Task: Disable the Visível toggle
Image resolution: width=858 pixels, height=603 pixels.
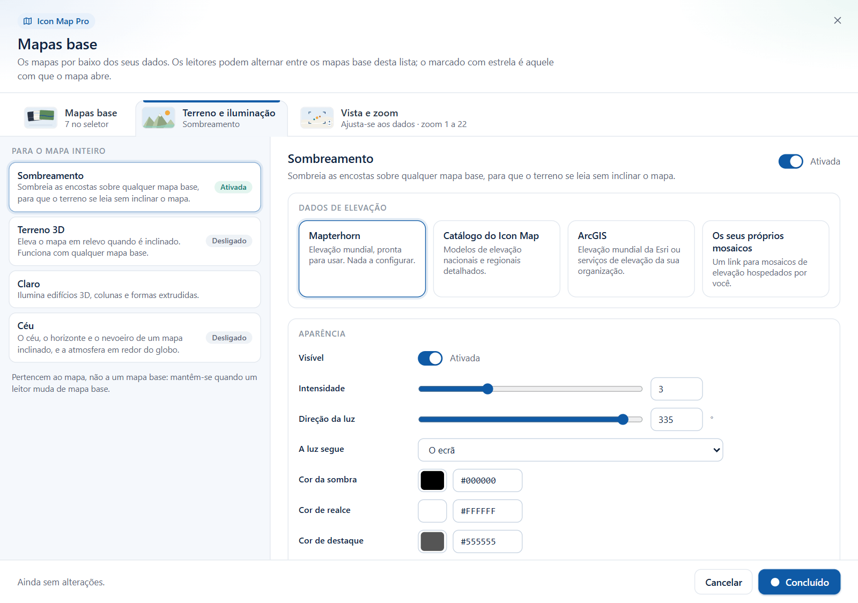Action: tap(430, 358)
